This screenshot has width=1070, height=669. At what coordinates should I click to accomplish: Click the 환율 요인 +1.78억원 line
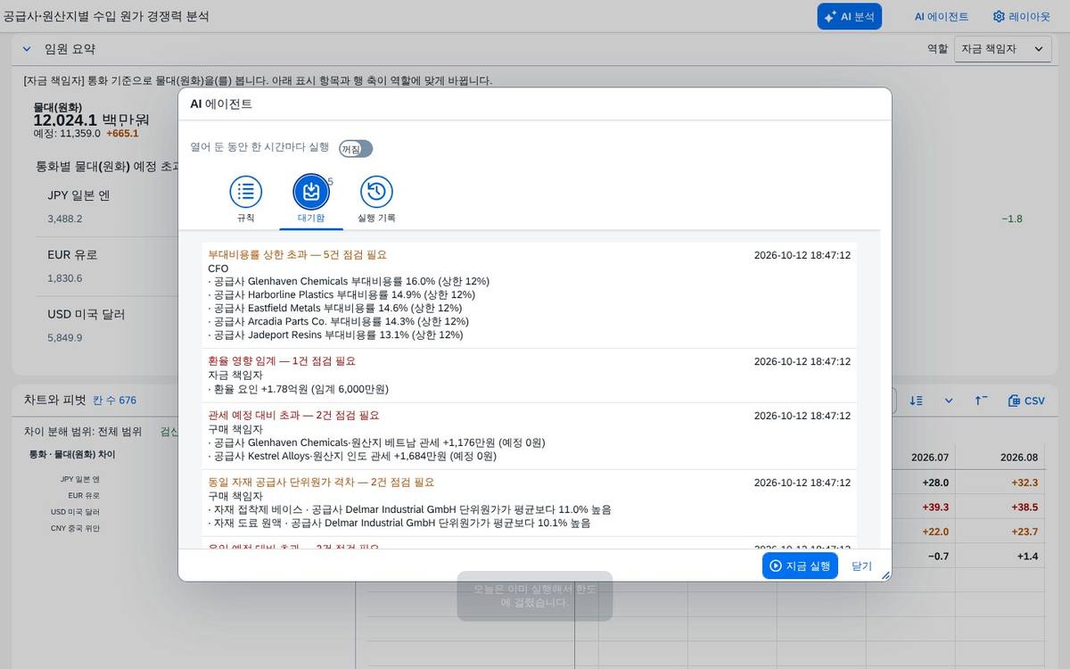click(299, 389)
